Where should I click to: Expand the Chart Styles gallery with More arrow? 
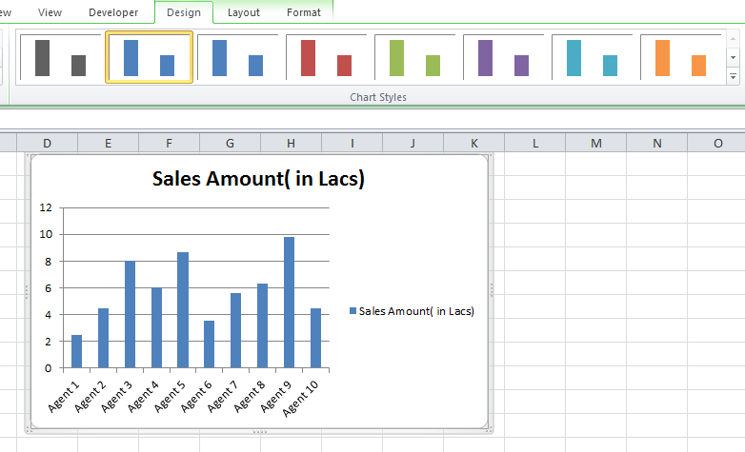tap(733, 76)
